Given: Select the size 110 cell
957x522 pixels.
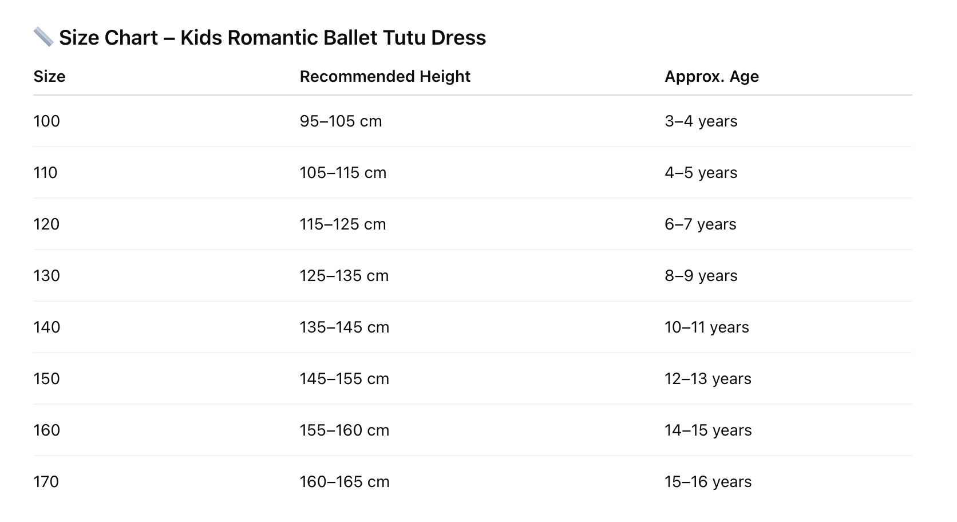Looking at the screenshot, I should click(45, 173).
